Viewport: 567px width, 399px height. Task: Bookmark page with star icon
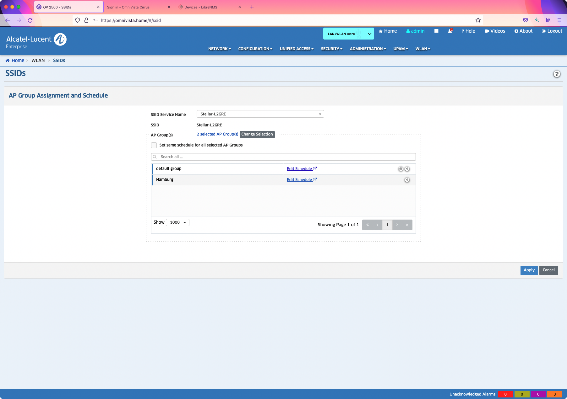coord(478,20)
